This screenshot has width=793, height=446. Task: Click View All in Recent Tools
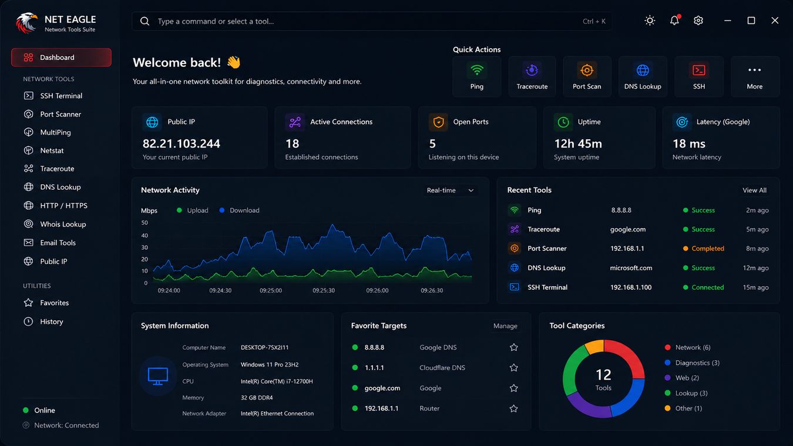754,190
